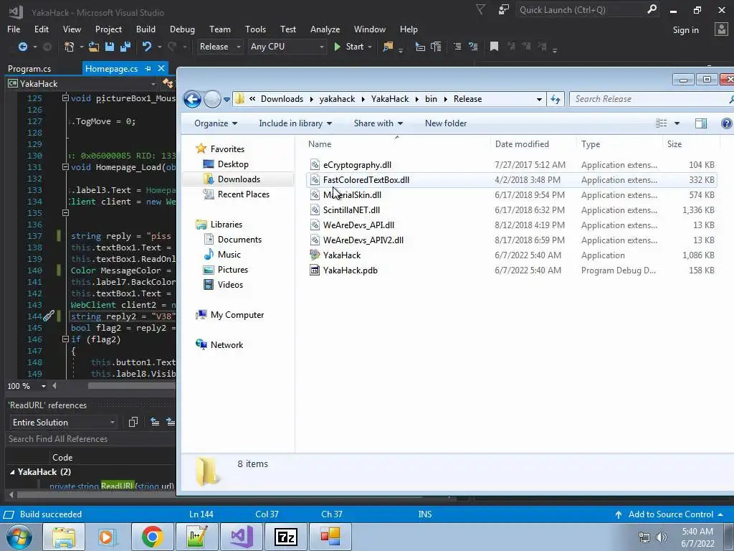Open Desktop in Explorer favorites

click(233, 164)
